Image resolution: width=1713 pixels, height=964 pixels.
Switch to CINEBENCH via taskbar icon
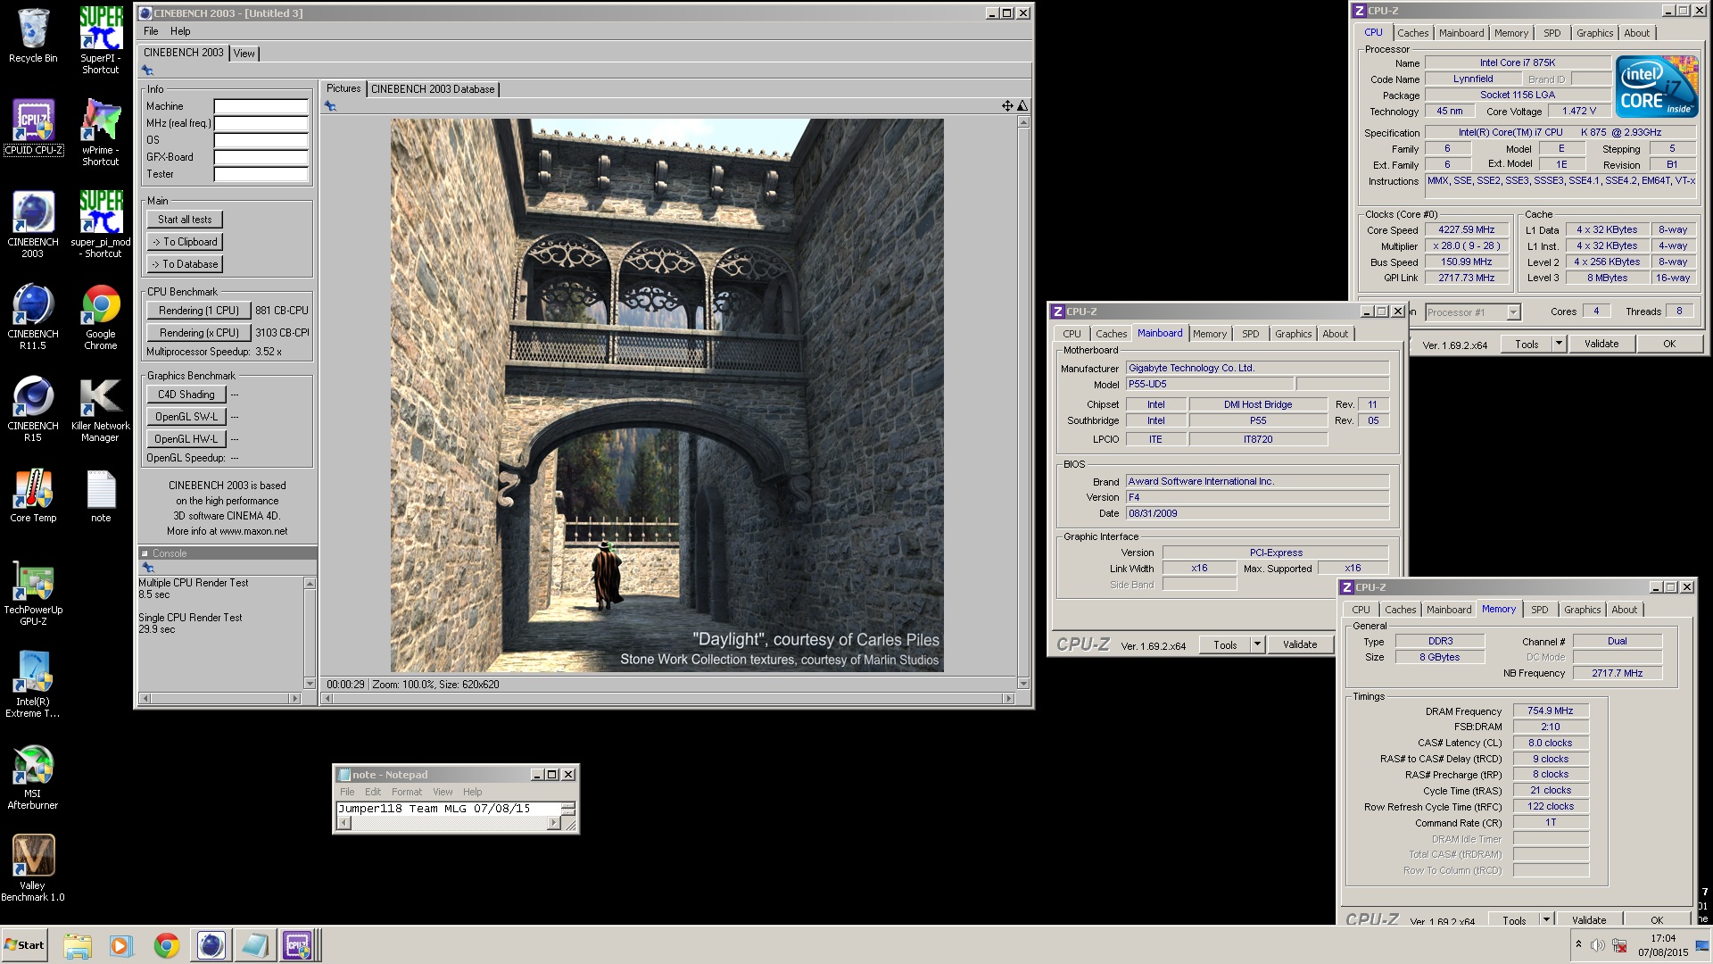[211, 945]
